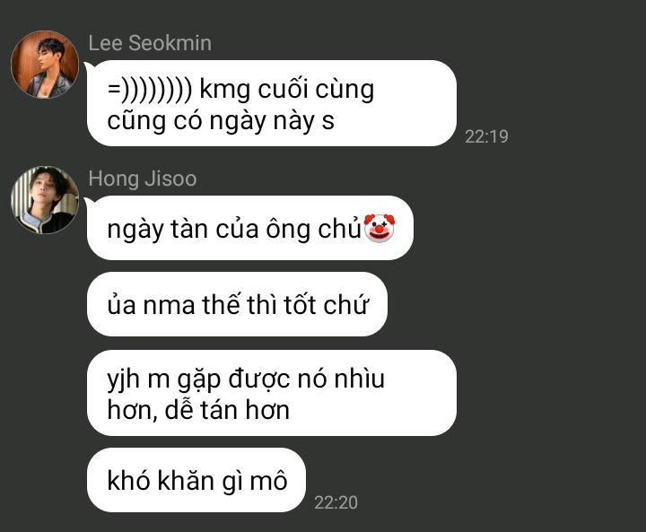Select the message starting 'yjh m gặp được nó'
The image size is (646, 532).
272,393
